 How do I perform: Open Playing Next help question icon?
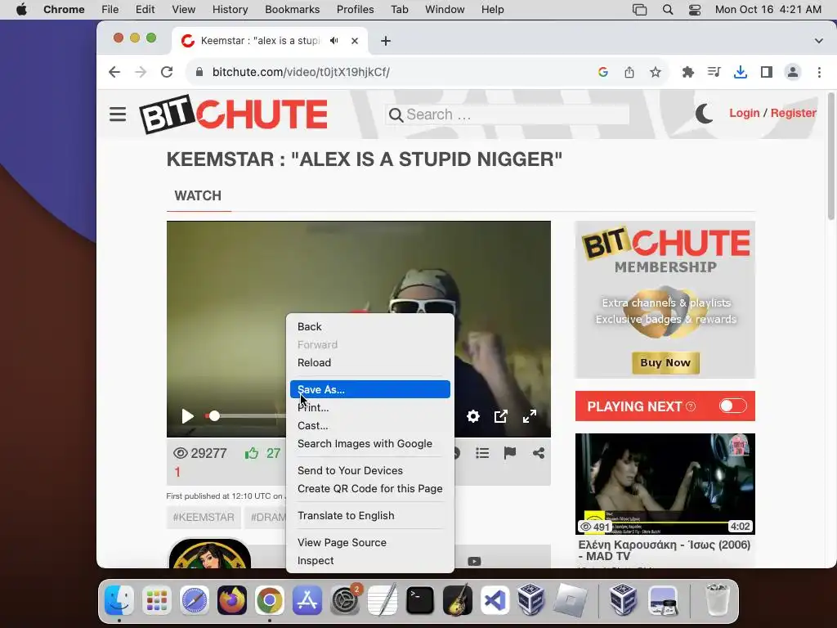pyautogui.click(x=691, y=406)
